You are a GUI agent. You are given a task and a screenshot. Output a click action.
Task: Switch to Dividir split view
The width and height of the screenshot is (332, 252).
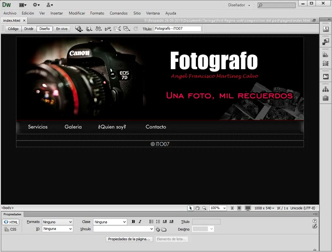29,29
